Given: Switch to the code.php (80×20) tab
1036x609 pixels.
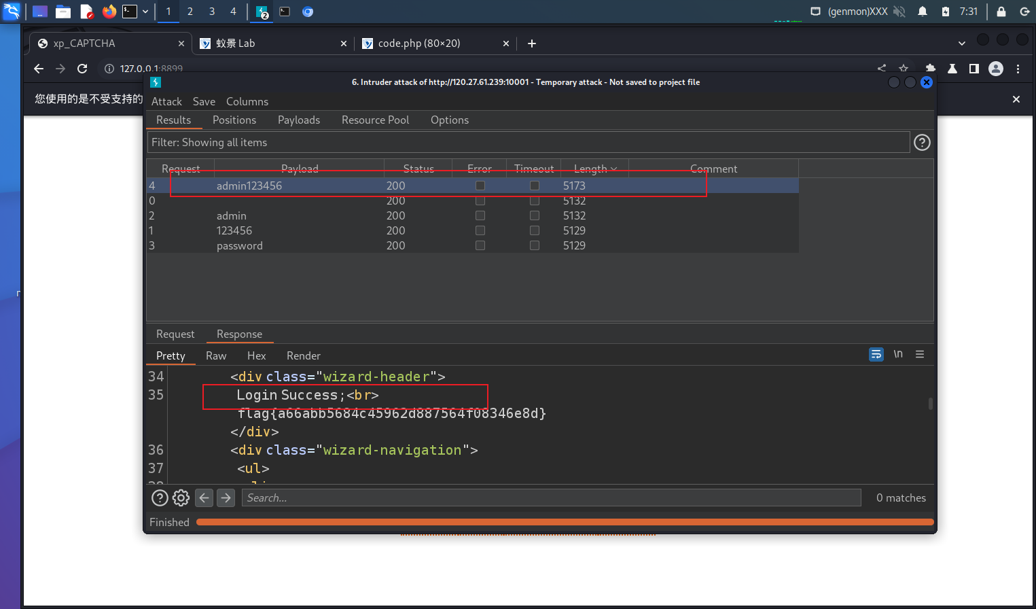Looking at the screenshot, I should [435, 43].
